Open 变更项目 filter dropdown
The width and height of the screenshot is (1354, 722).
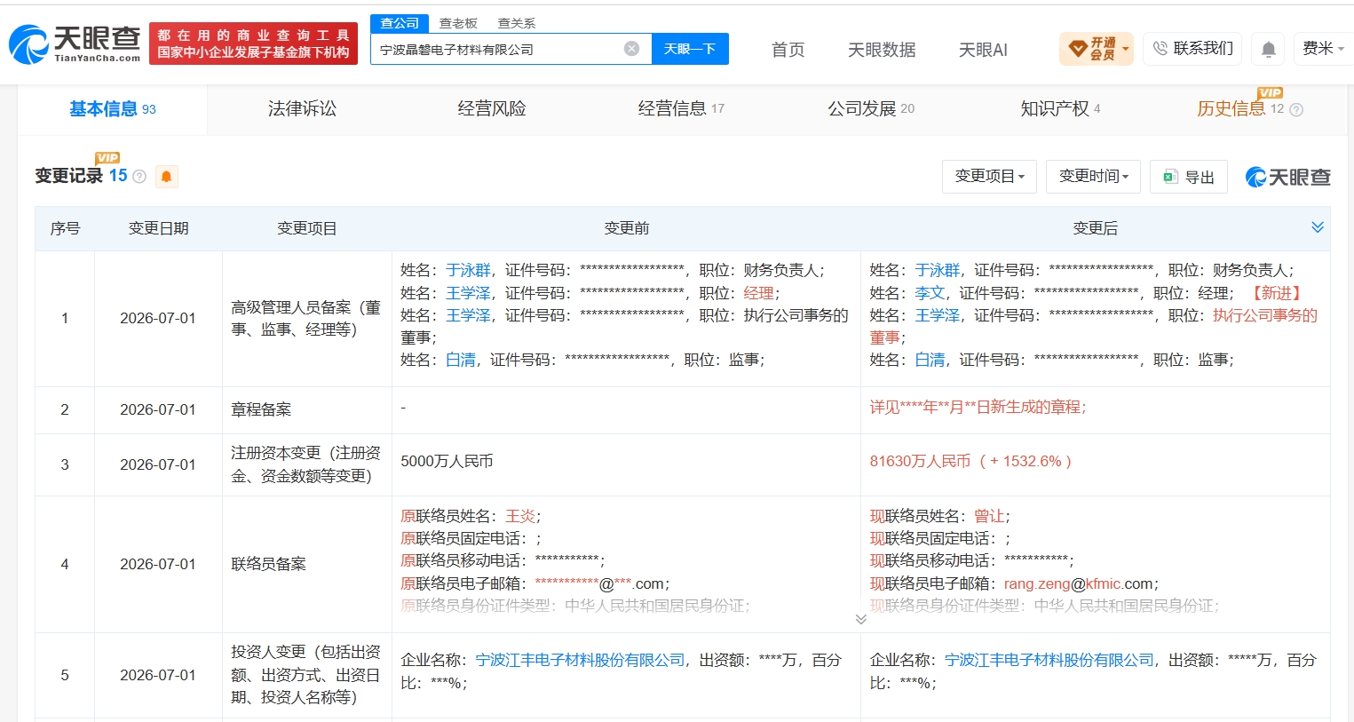[989, 177]
